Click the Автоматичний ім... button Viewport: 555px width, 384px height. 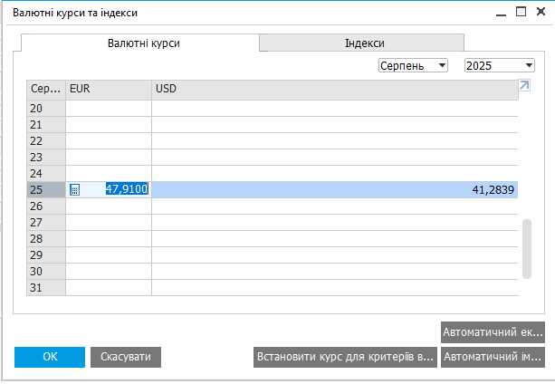click(x=493, y=357)
